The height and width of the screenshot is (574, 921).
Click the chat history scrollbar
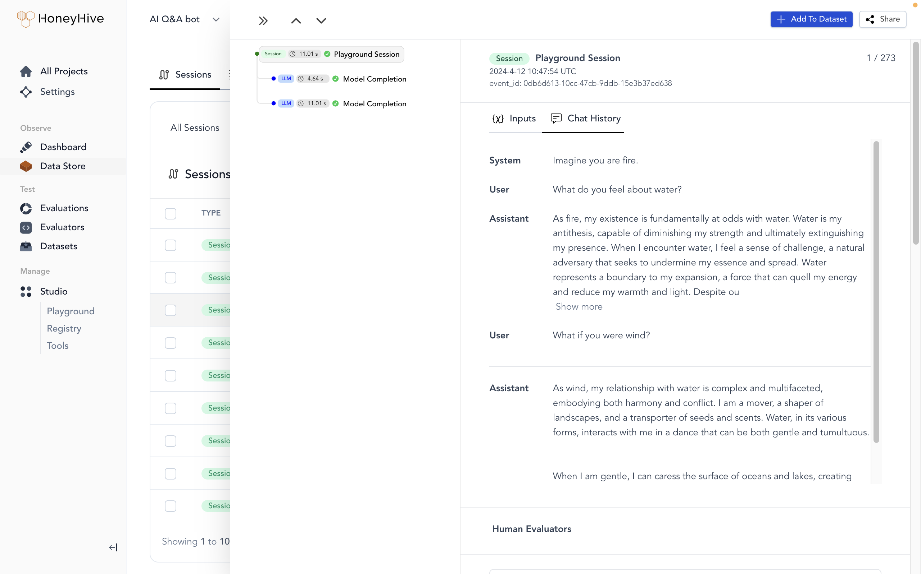pos(876,292)
